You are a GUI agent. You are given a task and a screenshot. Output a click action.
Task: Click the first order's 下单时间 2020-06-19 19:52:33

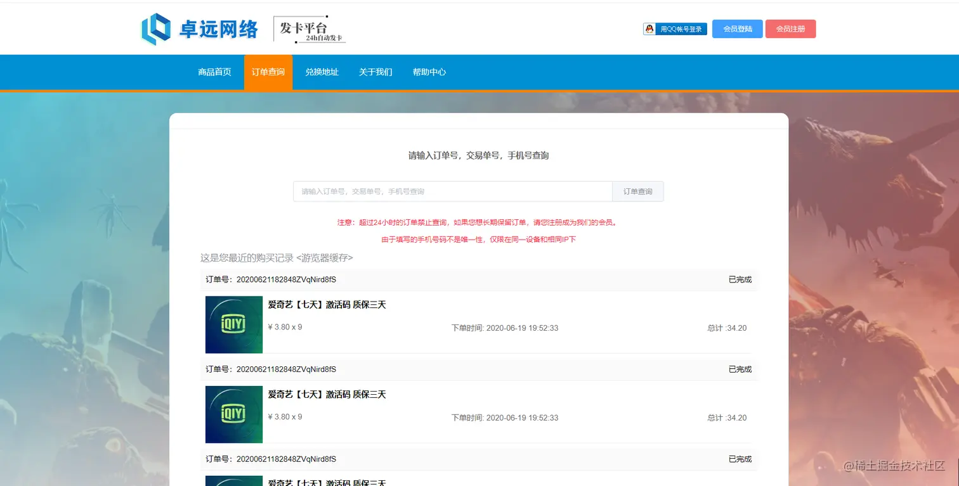[x=505, y=328]
